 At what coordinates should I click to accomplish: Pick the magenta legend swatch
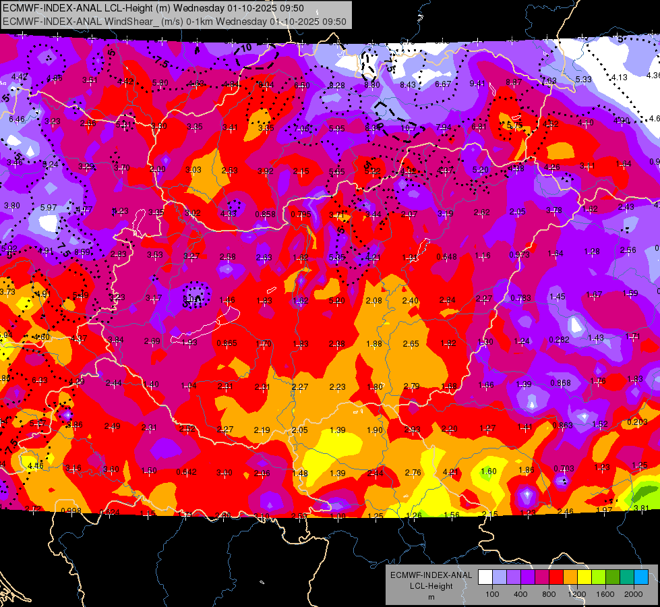(542, 577)
